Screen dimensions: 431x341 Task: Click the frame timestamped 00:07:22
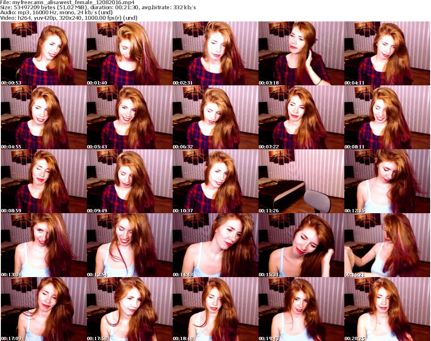pyautogui.click(x=301, y=117)
